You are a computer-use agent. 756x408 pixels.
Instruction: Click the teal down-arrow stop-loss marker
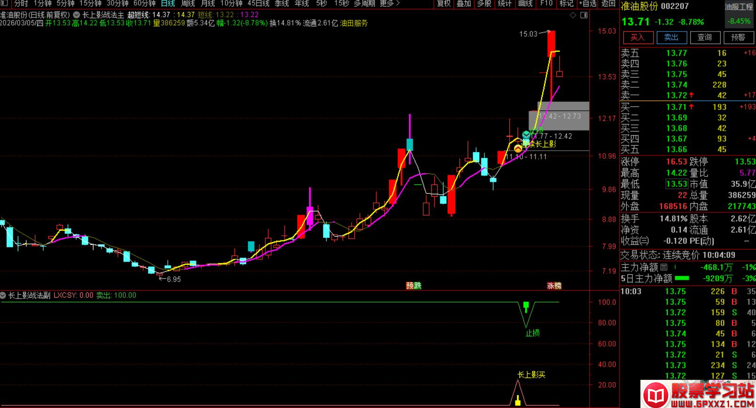coord(526,135)
